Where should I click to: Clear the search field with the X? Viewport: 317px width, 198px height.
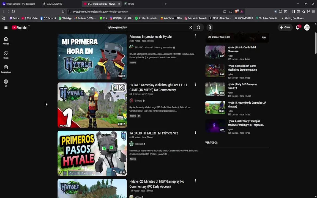pyautogui.click(x=190, y=27)
